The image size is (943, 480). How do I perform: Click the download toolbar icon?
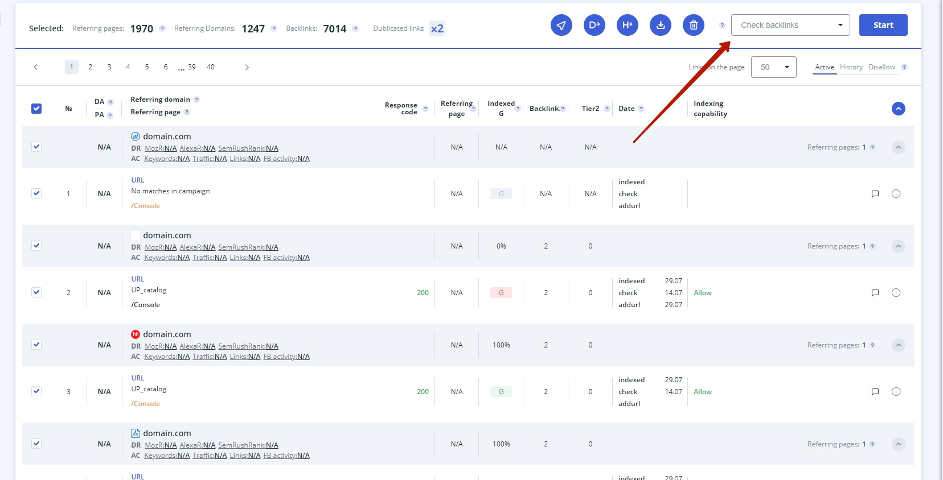coord(660,25)
